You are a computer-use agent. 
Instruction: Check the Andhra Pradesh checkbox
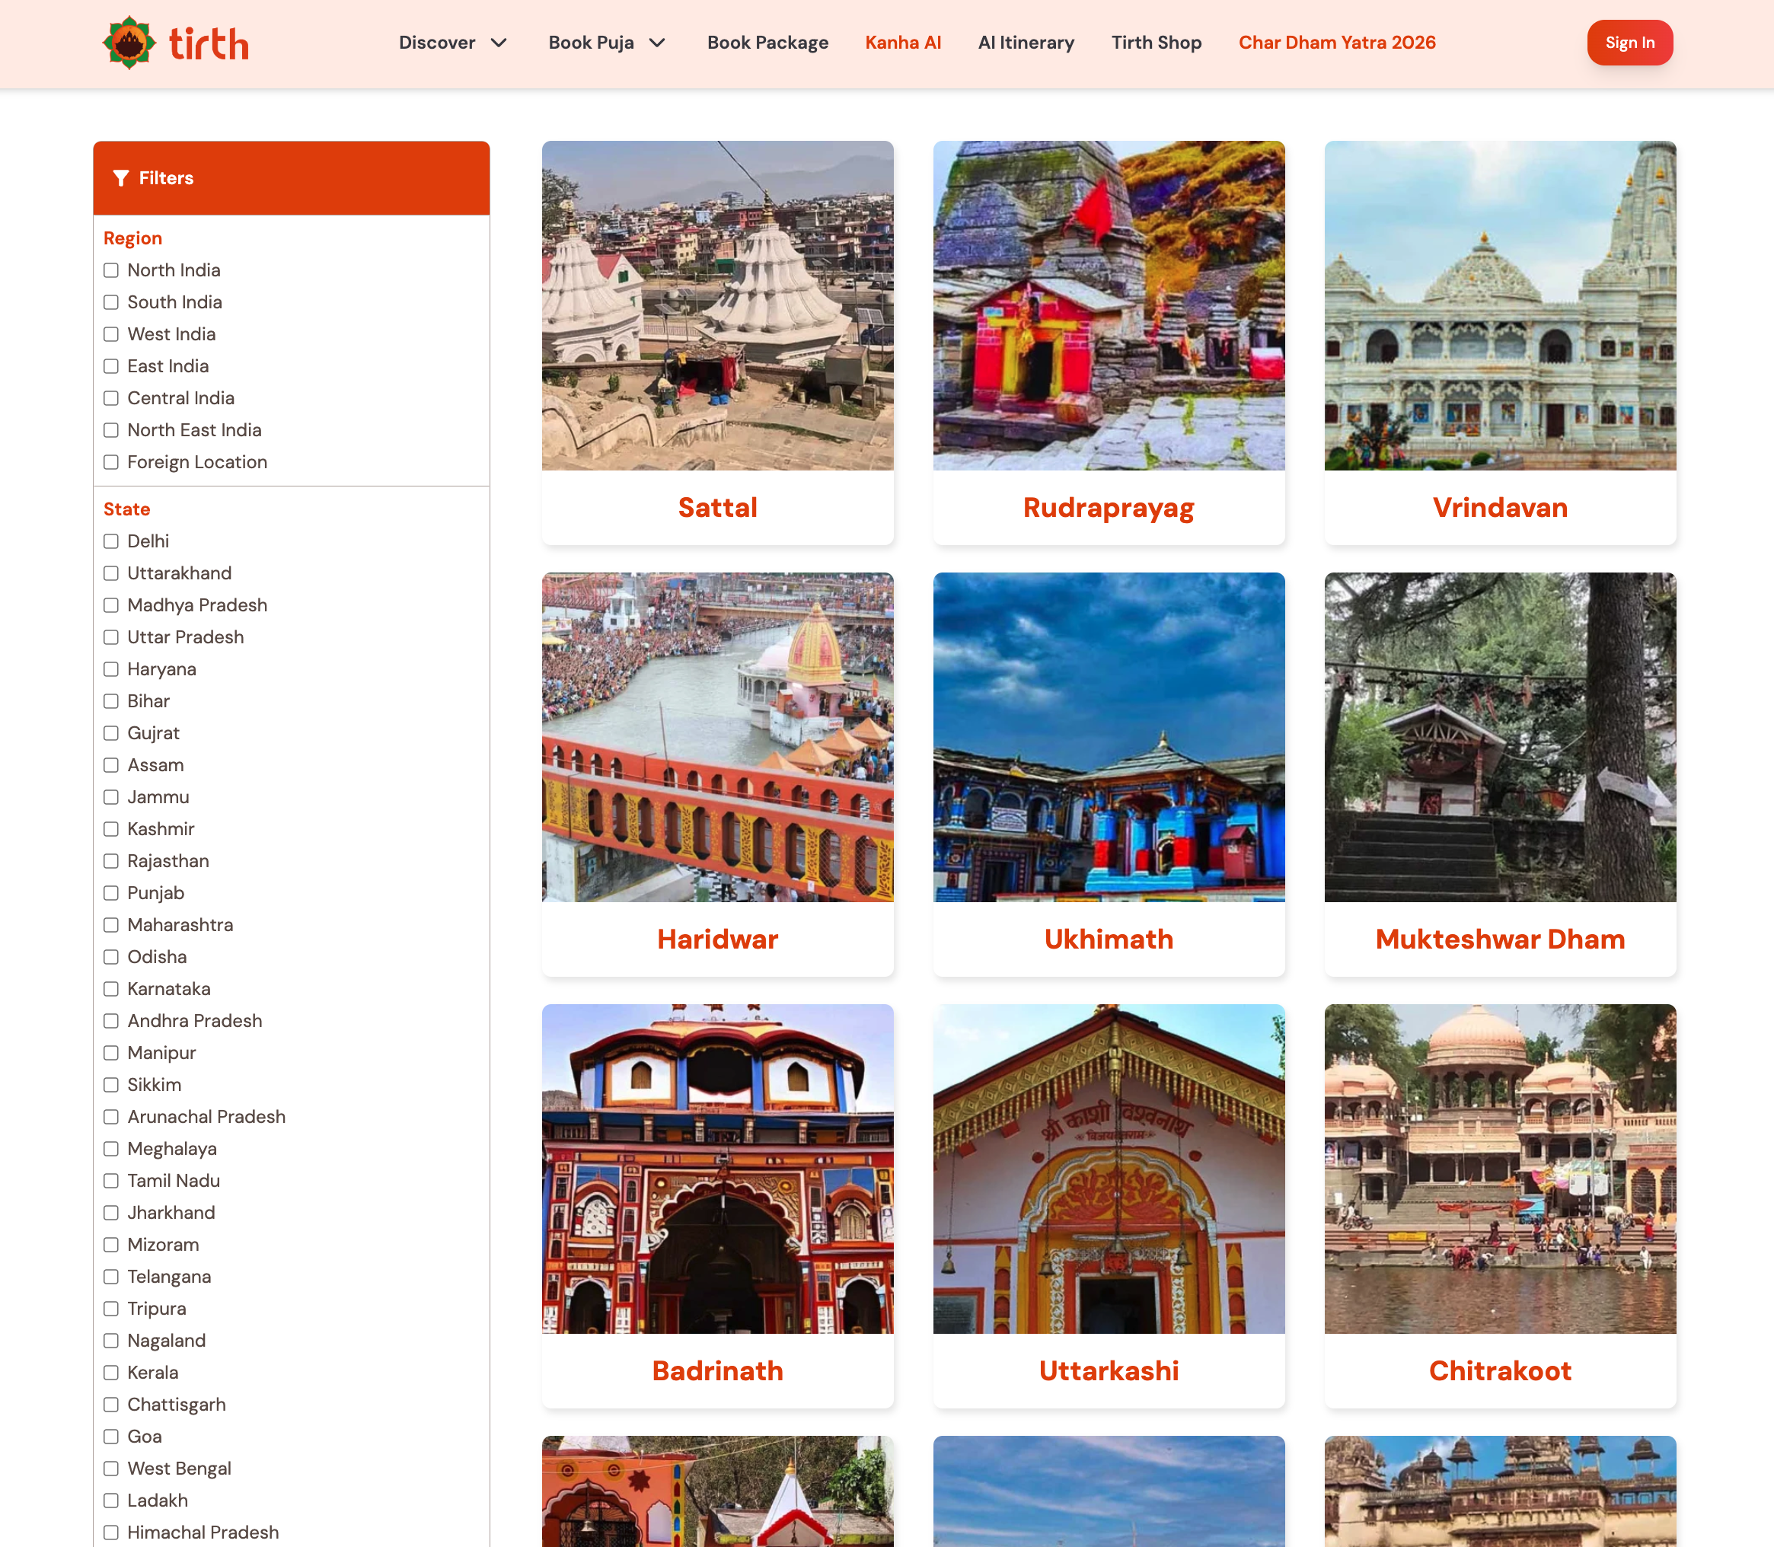[111, 1020]
